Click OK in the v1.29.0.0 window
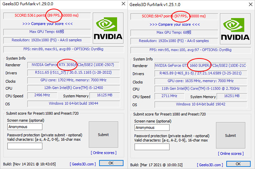The width and height of the screenshot is (255, 169). point(111,163)
